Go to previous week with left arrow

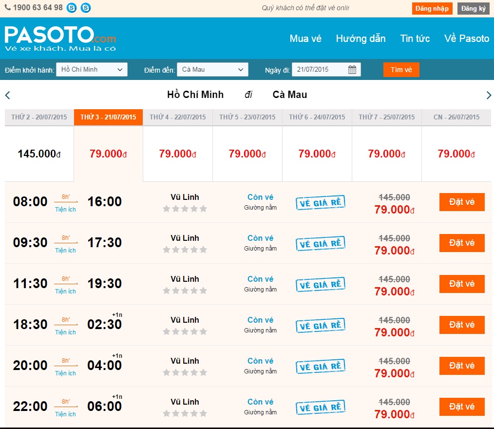(x=7, y=95)
